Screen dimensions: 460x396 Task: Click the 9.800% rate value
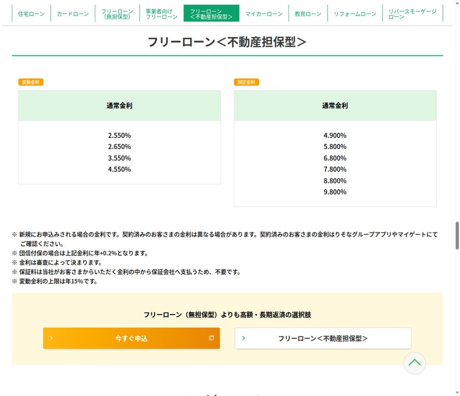(x=335, y=192)
